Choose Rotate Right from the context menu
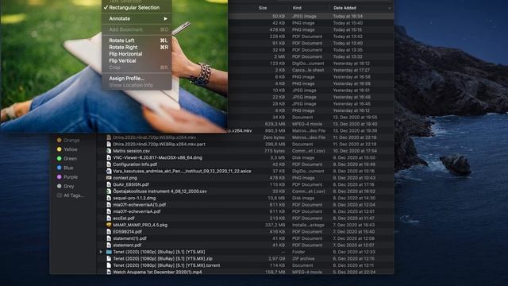Screen dimensions: 508x286 (x=137, y=48)
